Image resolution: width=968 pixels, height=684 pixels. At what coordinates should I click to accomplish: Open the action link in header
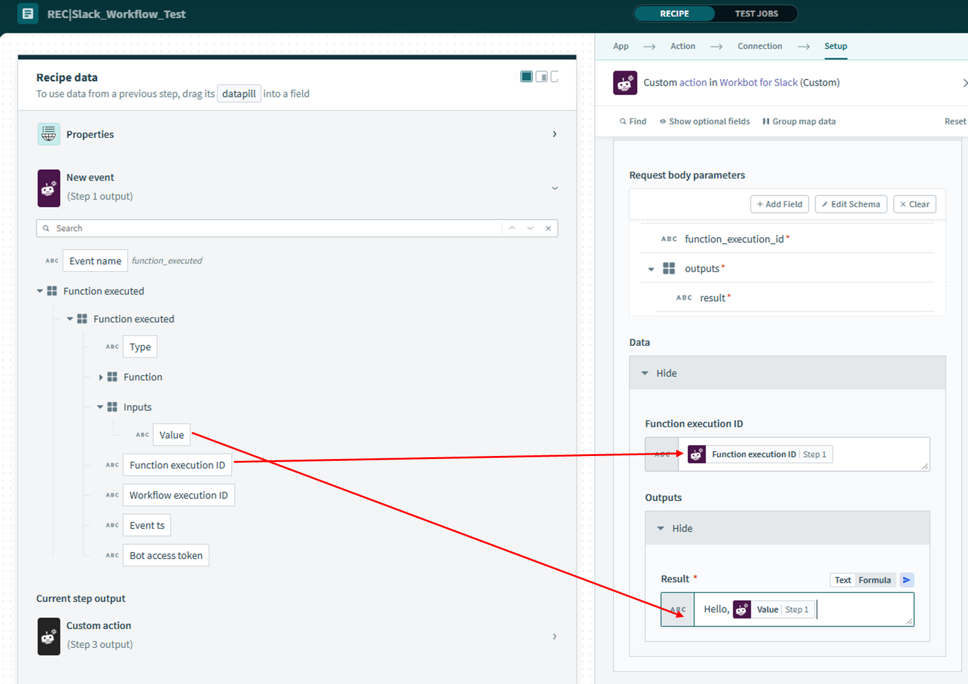(x=693, y=83)
